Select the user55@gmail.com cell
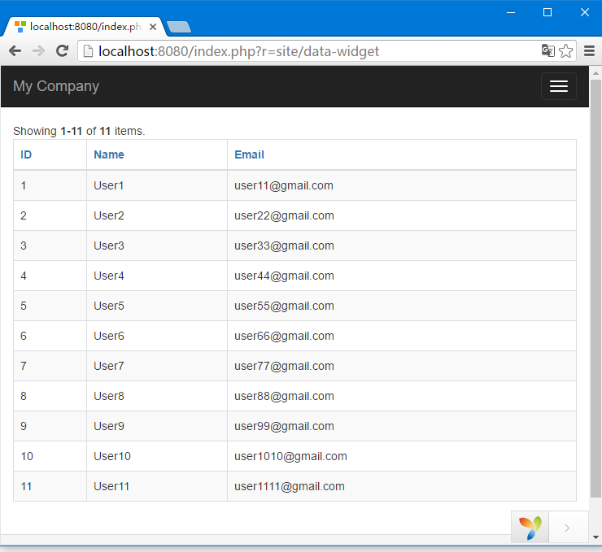This screenshot has width=602, height=552. point(402,306)
